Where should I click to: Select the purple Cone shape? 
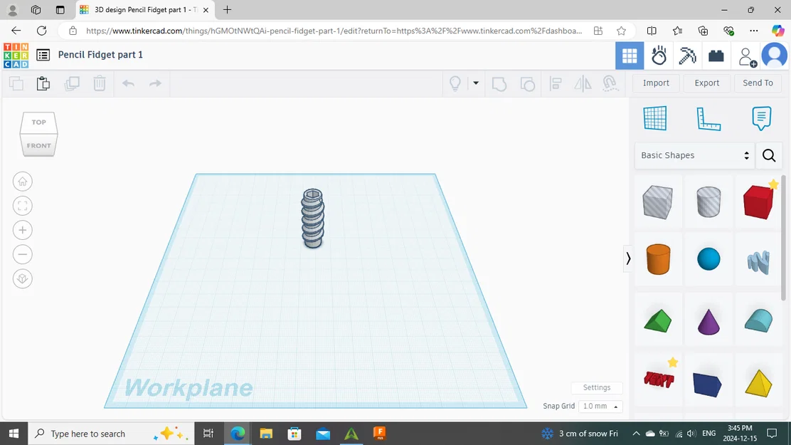708,322
